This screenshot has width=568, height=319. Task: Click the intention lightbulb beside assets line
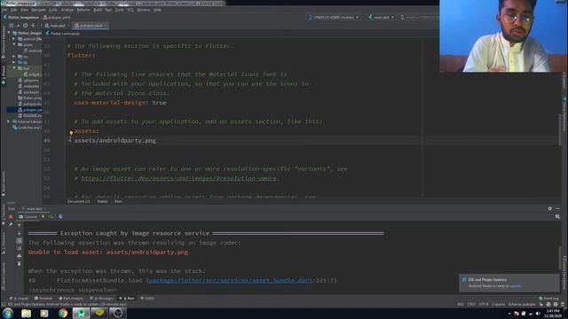[x=71, y=133]
